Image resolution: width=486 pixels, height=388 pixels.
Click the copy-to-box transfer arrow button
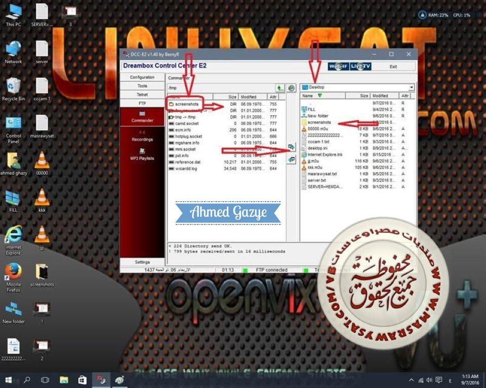point(291,159)
